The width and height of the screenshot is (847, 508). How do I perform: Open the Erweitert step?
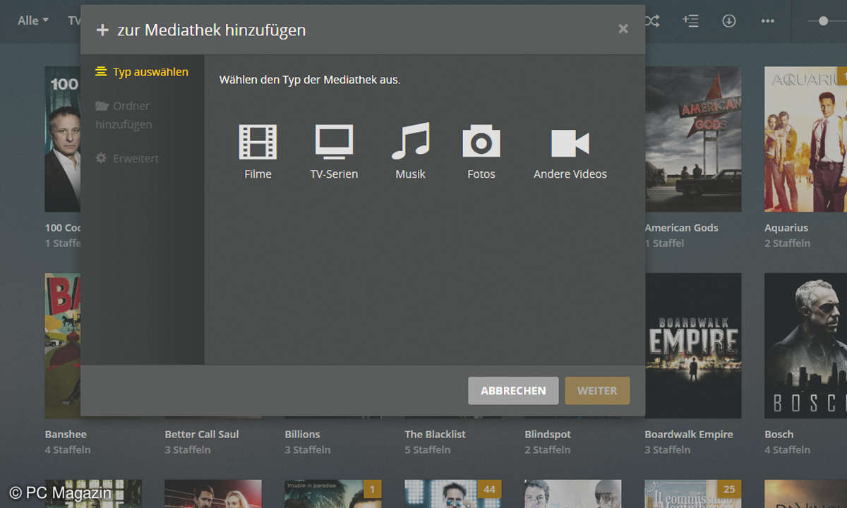(127, 159)
